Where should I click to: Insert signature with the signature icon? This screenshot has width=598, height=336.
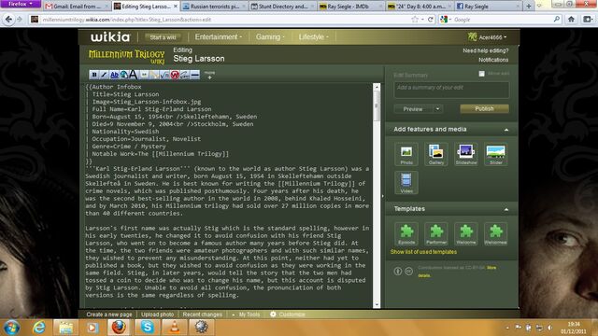click(185, 75)
